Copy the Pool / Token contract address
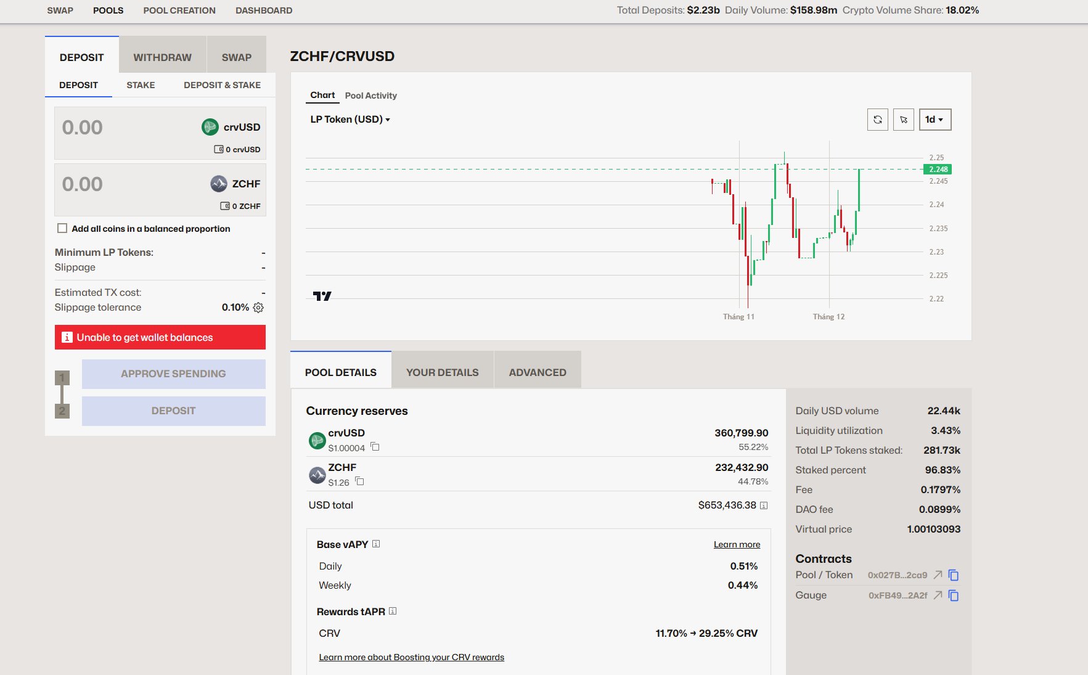This screenshot has height=675, width=1088. 953,575
